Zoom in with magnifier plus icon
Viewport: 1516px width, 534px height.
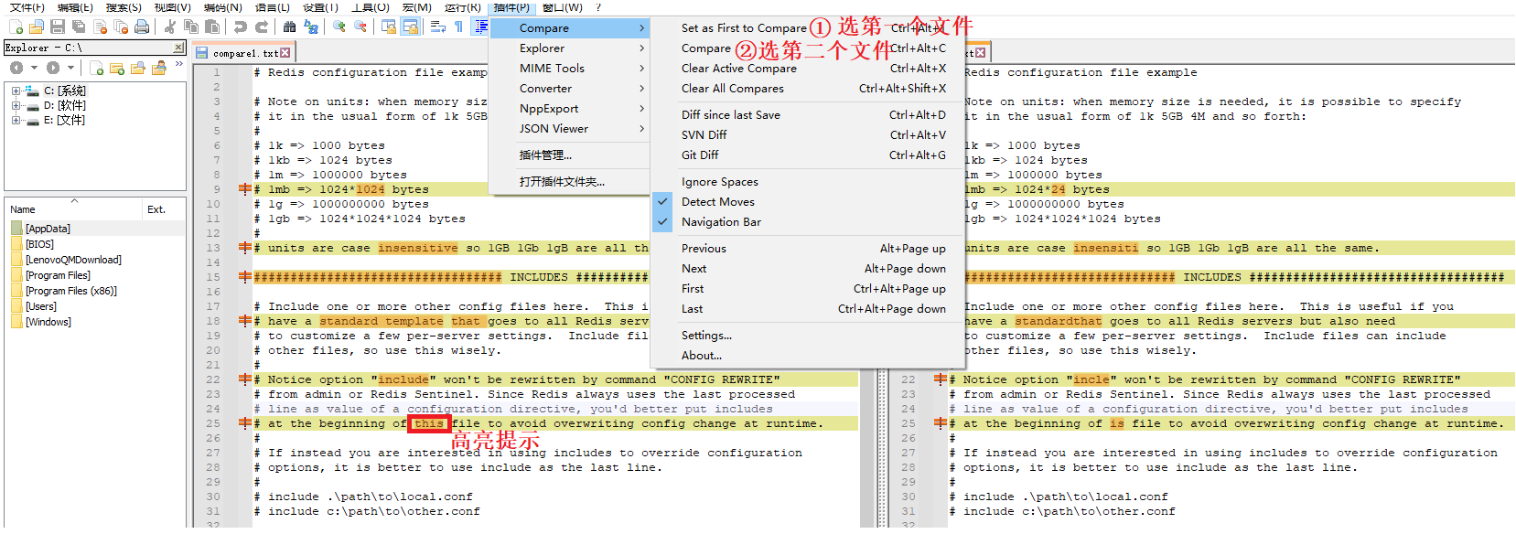(339, 27)
